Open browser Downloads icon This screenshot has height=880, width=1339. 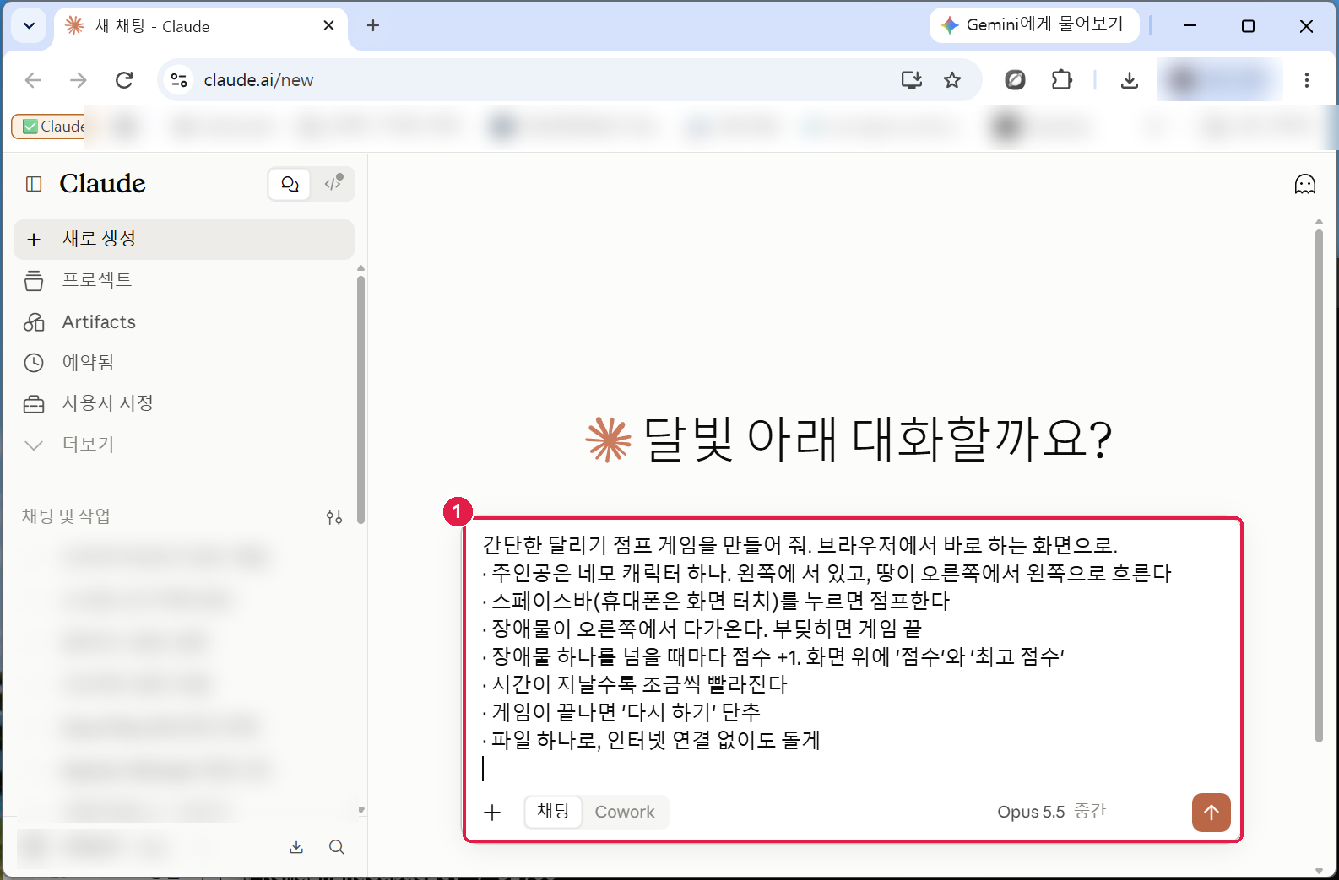click(x=1130, y=80)
